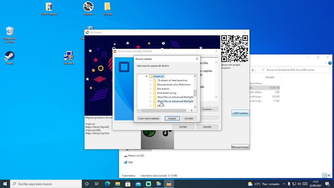The image size is (334, 188).
Task: Click the refresh button in File Explorer
Action: click(x=253, y=70)
